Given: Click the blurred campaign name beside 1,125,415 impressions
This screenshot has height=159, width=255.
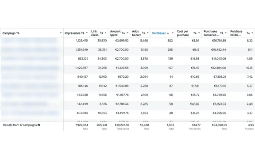Looking at the screenshot, I should tap(30, 41).
